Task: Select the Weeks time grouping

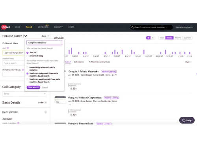Action: click(x=169, y=38)
